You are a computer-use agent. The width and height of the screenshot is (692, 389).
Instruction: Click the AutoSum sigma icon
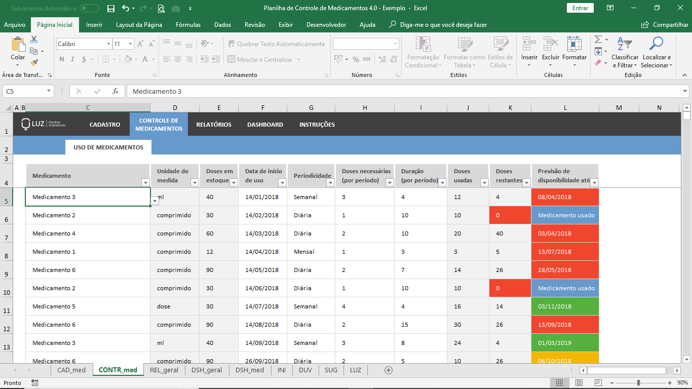(598, 40)
